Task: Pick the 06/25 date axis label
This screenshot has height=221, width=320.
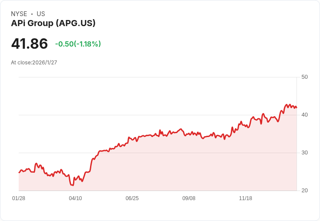Action: (132, 198)
